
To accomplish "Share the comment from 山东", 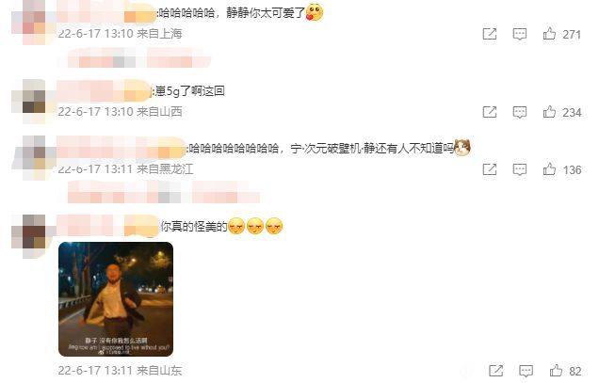I will tap(495, 371).
